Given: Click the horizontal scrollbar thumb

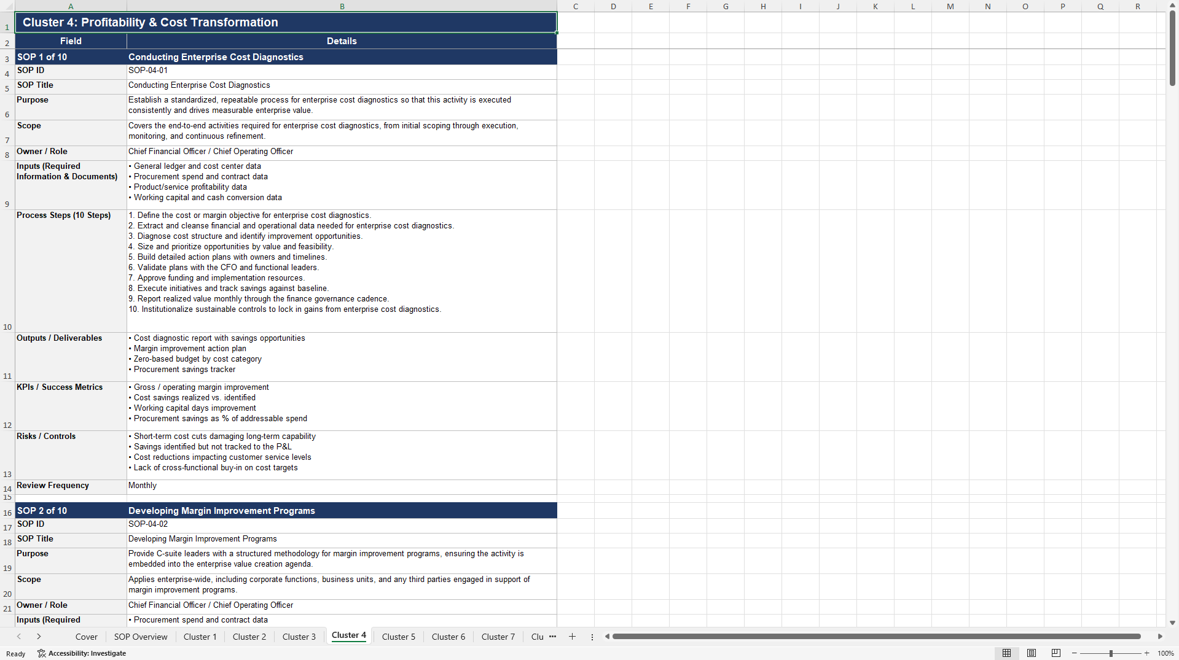Looking at the screenshot, I should 877,637.
